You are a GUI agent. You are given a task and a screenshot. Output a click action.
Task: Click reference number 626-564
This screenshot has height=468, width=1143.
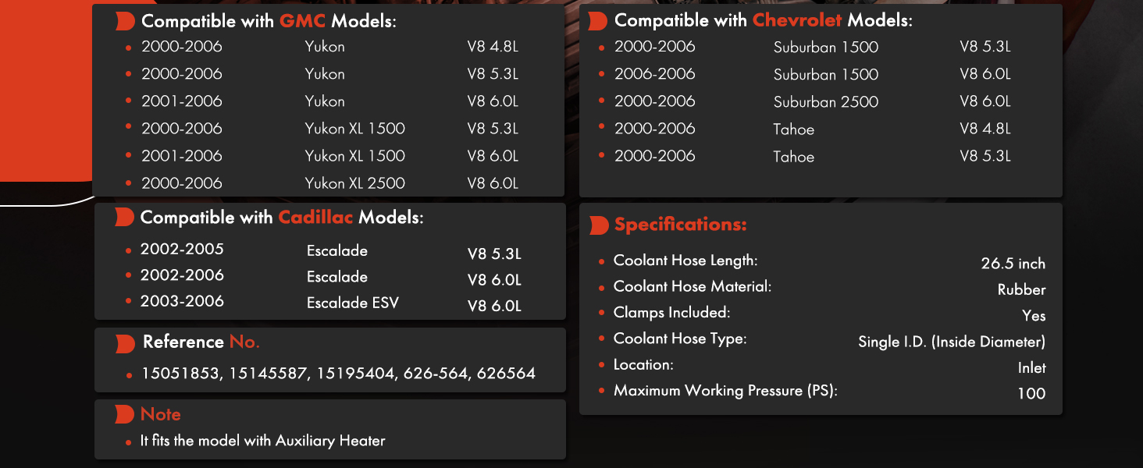pos(436,374)
